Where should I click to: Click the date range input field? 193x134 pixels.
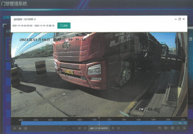click(34, 26)
